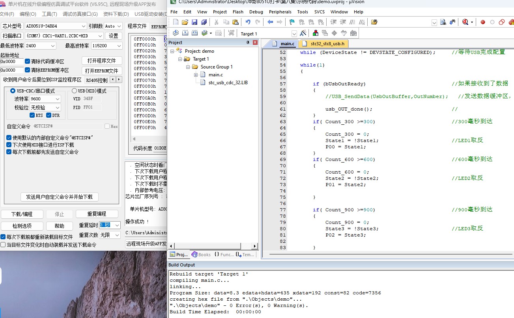The image size is (514, 318).
Task: Uncheck the DTR checkbox
Action: pos(49,115)
